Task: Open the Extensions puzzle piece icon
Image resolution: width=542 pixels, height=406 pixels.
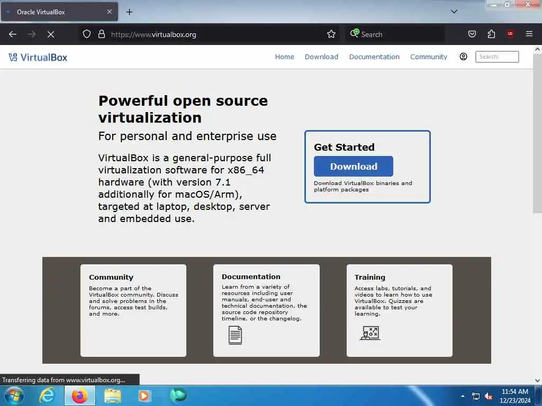Action: coord(491,34)
